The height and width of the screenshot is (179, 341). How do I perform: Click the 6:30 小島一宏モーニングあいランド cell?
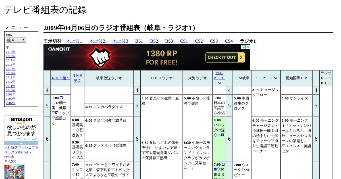tap(197, 159)
